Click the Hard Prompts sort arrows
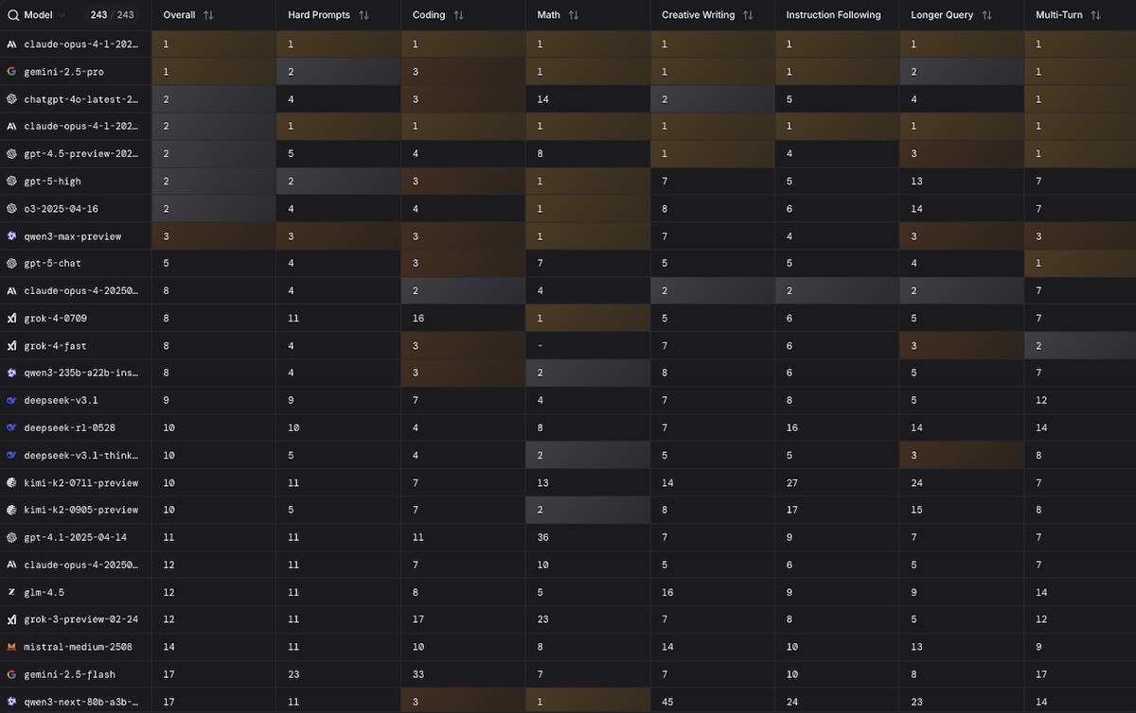Viewport: 1136px width, 713px height. pyautogui.click(x=364, y=15)
